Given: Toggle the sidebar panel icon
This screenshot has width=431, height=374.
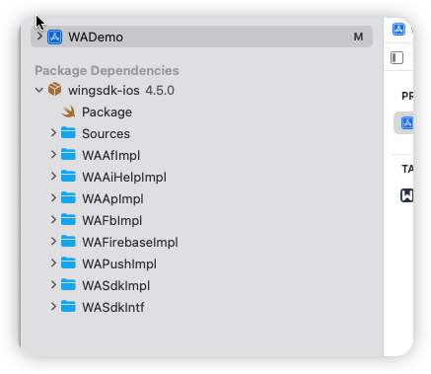Looking at the screenshot, I should [396, 58].
